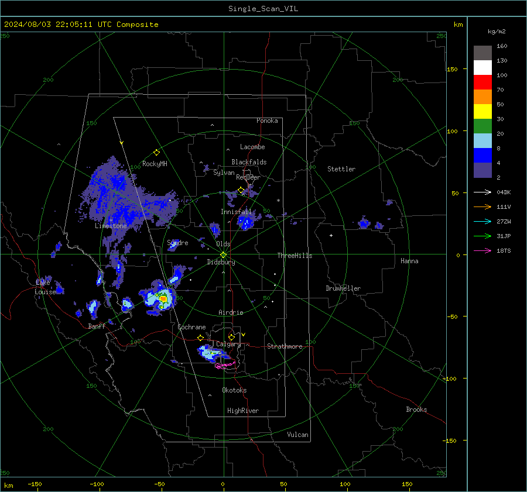
Task: Click the kg/m2 unit label
Action: (497, 32)
